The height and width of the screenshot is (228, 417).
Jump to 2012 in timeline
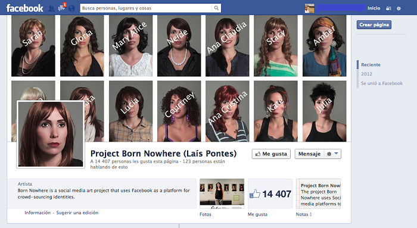tap(366, 74)
